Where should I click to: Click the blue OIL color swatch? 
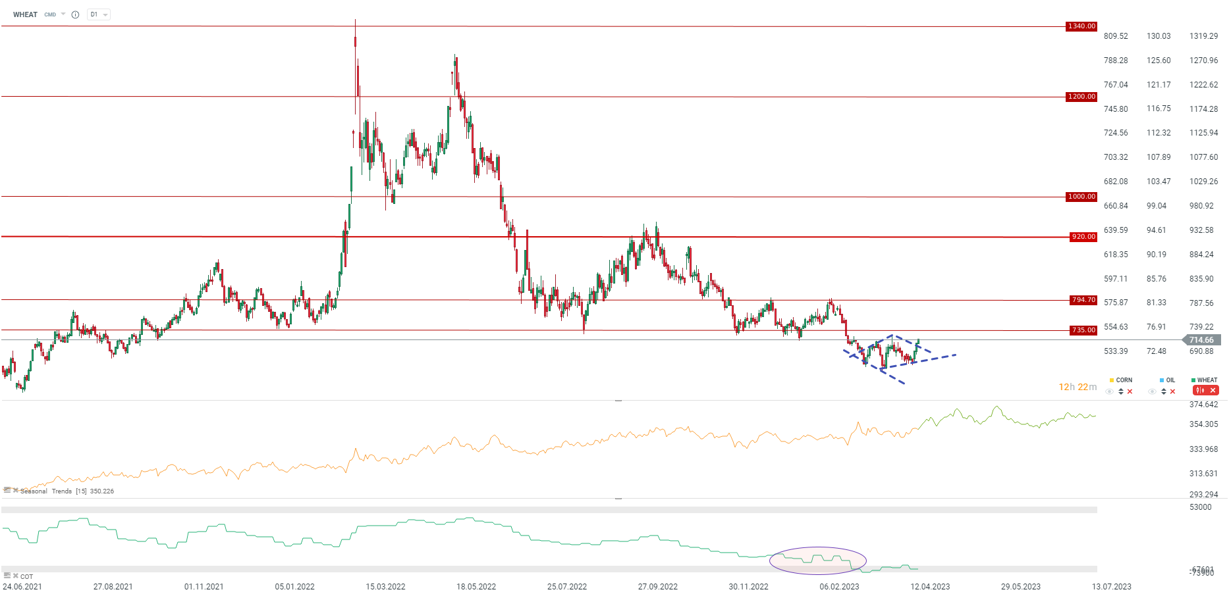click(x=1162, y=380)
